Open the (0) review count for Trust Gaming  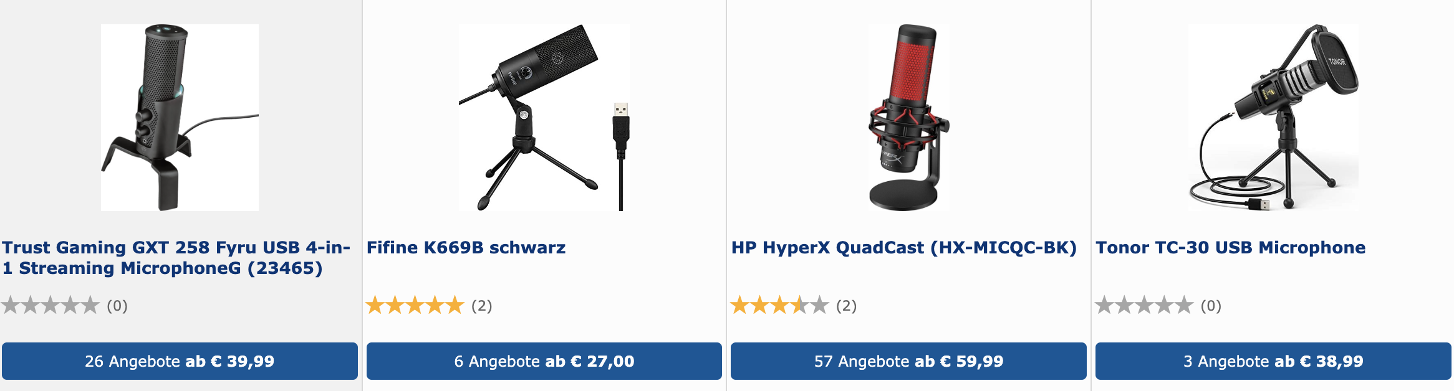tap(117, 306)
